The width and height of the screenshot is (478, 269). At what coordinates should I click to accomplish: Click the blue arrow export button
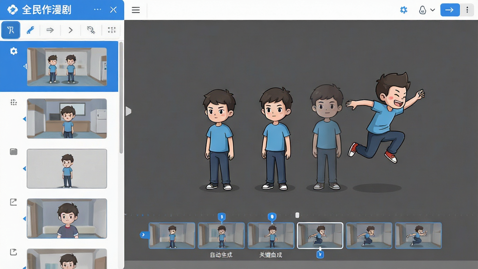[x=450, y=10]
